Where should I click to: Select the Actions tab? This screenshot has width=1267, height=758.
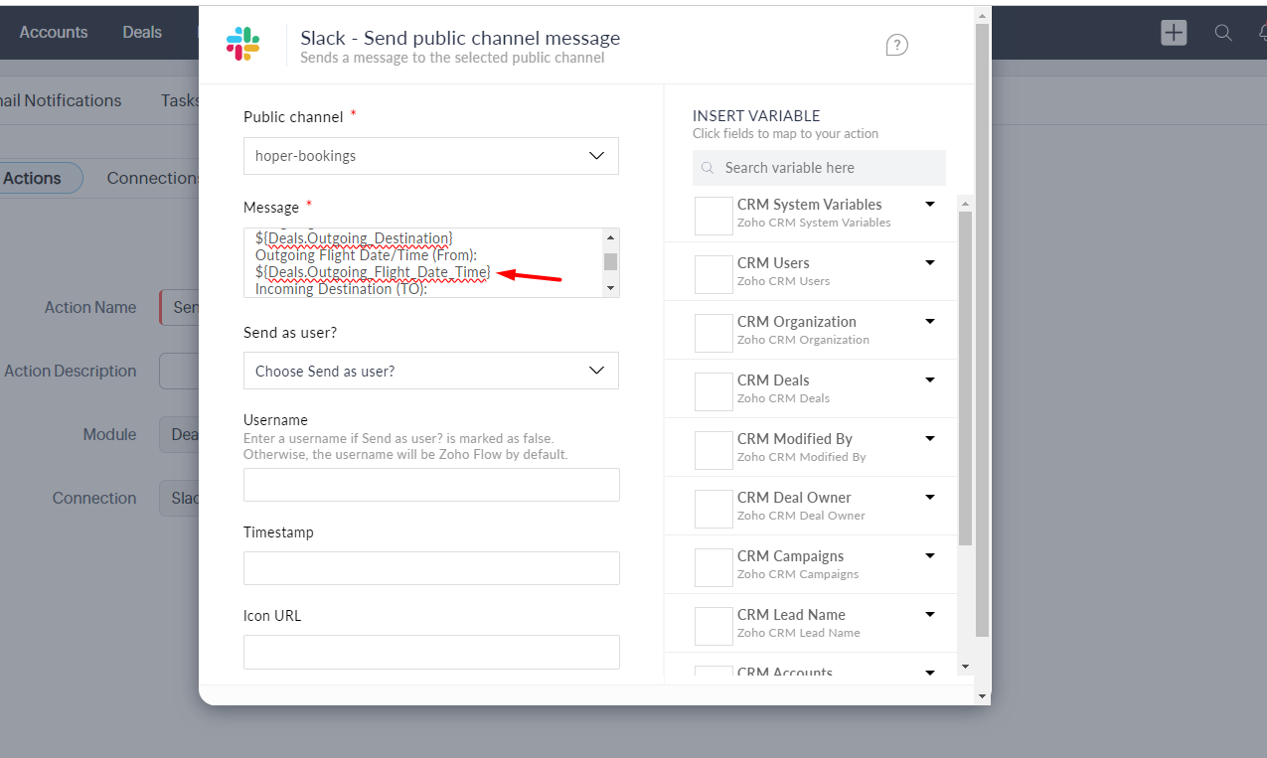coord(32,179)
